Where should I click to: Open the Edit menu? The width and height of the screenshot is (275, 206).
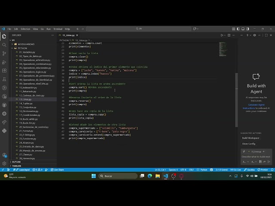[x=16, y=29]
